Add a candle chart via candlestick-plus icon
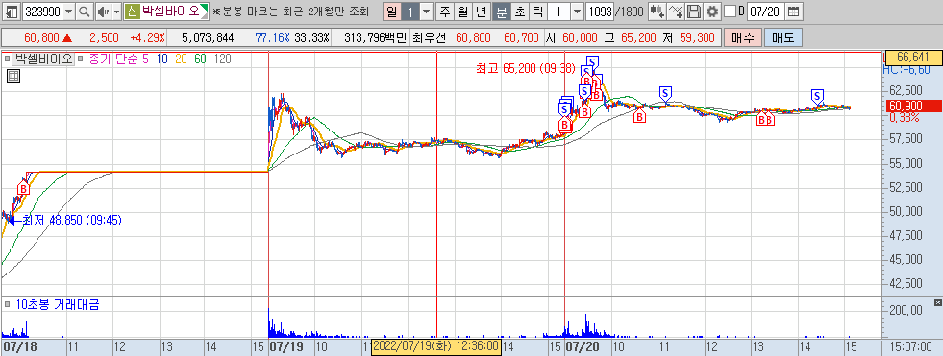Image resolution: width=943 pixels, height=356 pixels. pyautogui.click(x=658, y=11)
